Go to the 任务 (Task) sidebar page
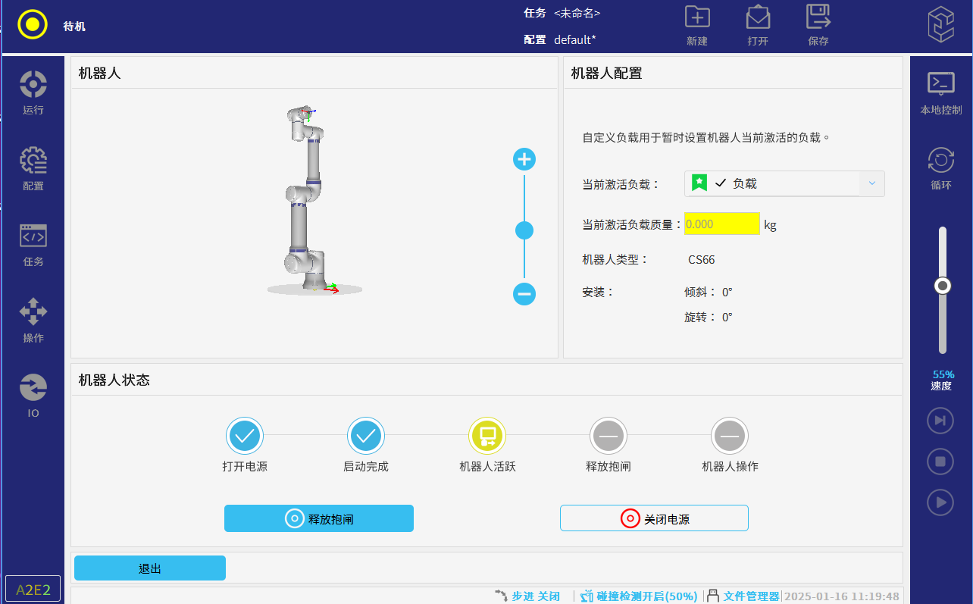The height and width of the screenshot is (604, 973). (x=33, y=244)
